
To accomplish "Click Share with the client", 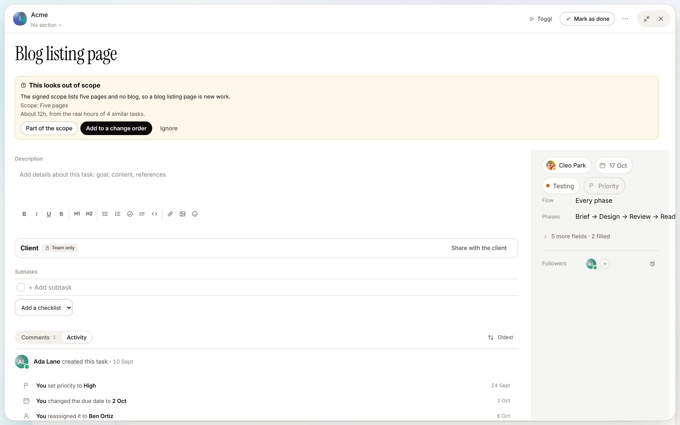I will (479, 248).
